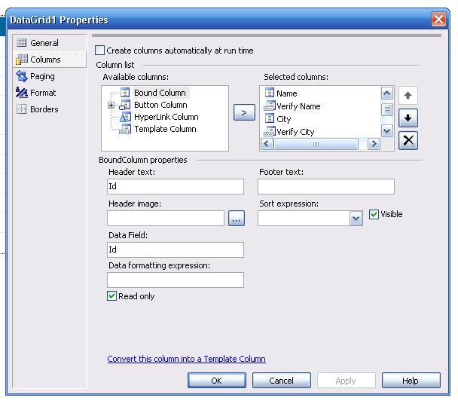Browse for header image with ellipsis button
The width and height of the screenshot is (458, 401).
point(237,219)
